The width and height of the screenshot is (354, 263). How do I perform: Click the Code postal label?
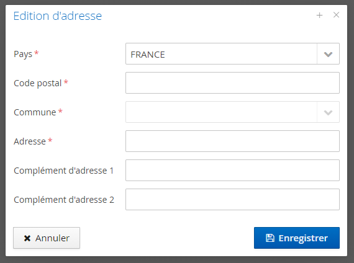tap(38, 83)
